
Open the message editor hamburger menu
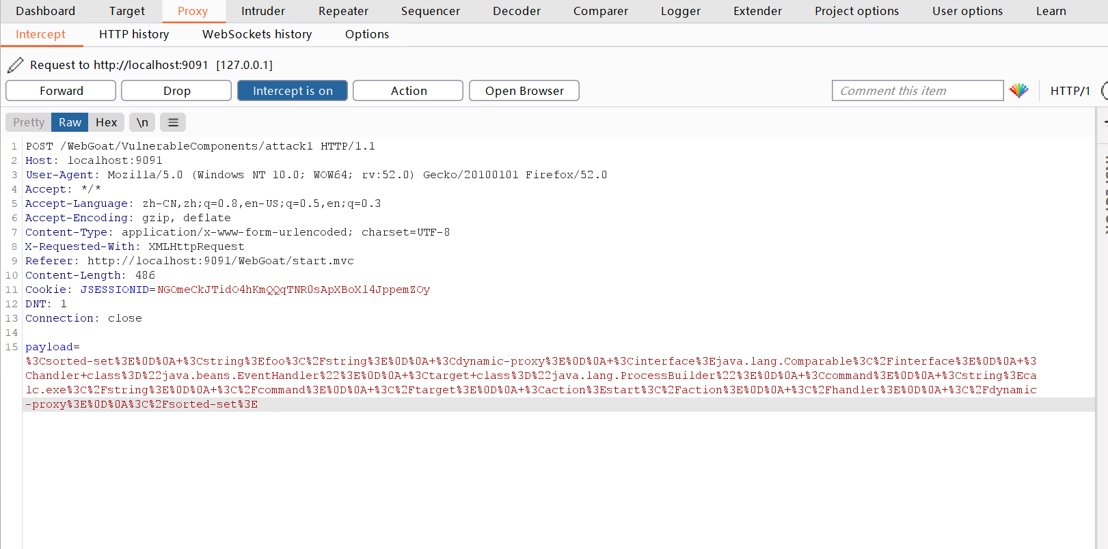173,122
